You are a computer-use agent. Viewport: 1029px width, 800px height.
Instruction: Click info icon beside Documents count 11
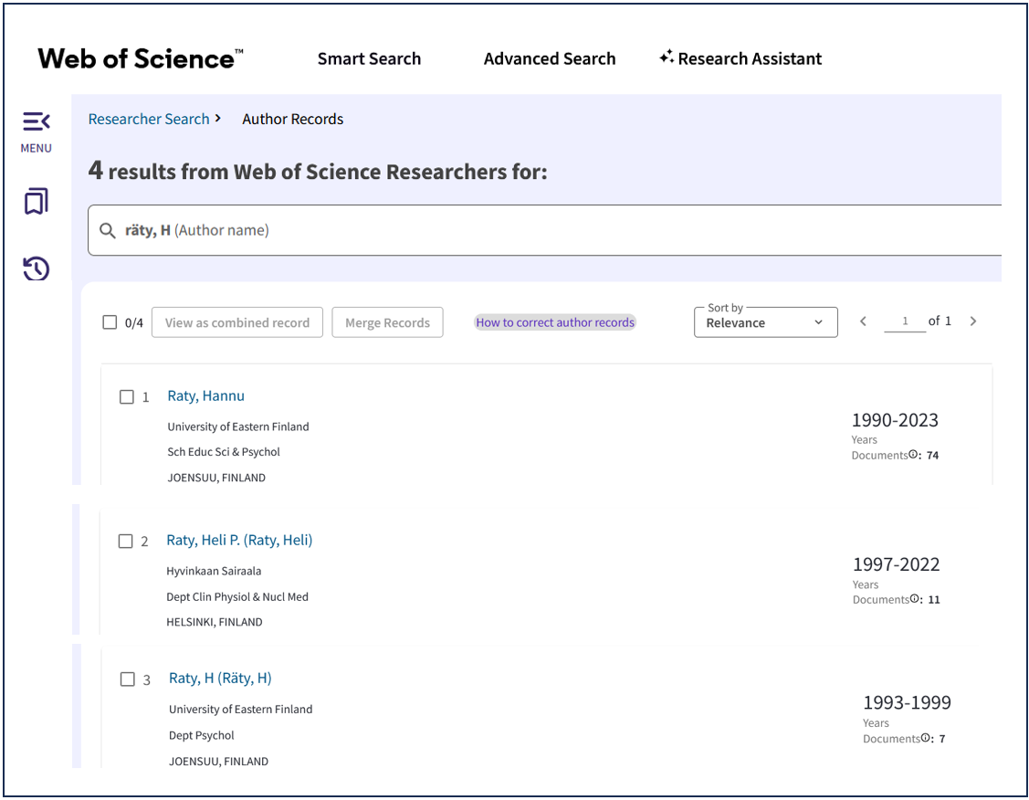914,598
